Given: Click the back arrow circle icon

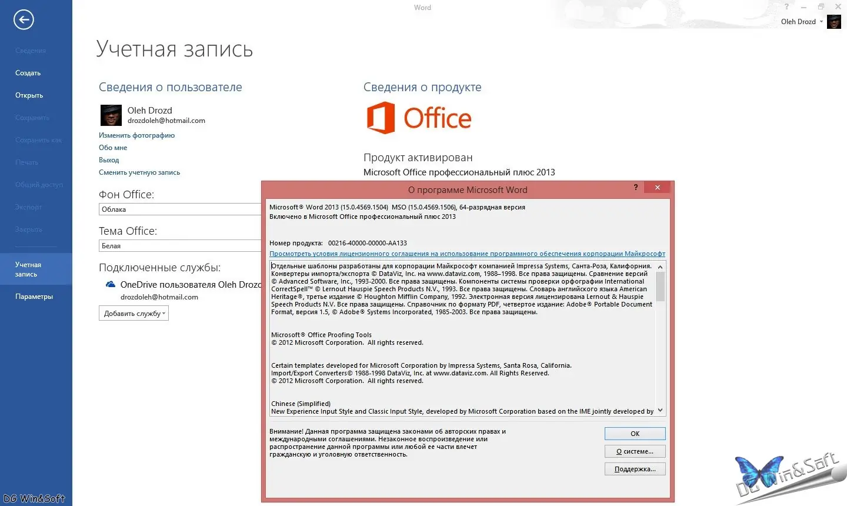Looking at the screenshot, I should 24,20.
